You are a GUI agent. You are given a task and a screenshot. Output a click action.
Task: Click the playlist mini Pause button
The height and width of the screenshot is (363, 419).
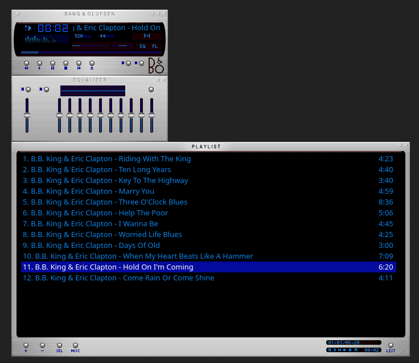[340, 350]
